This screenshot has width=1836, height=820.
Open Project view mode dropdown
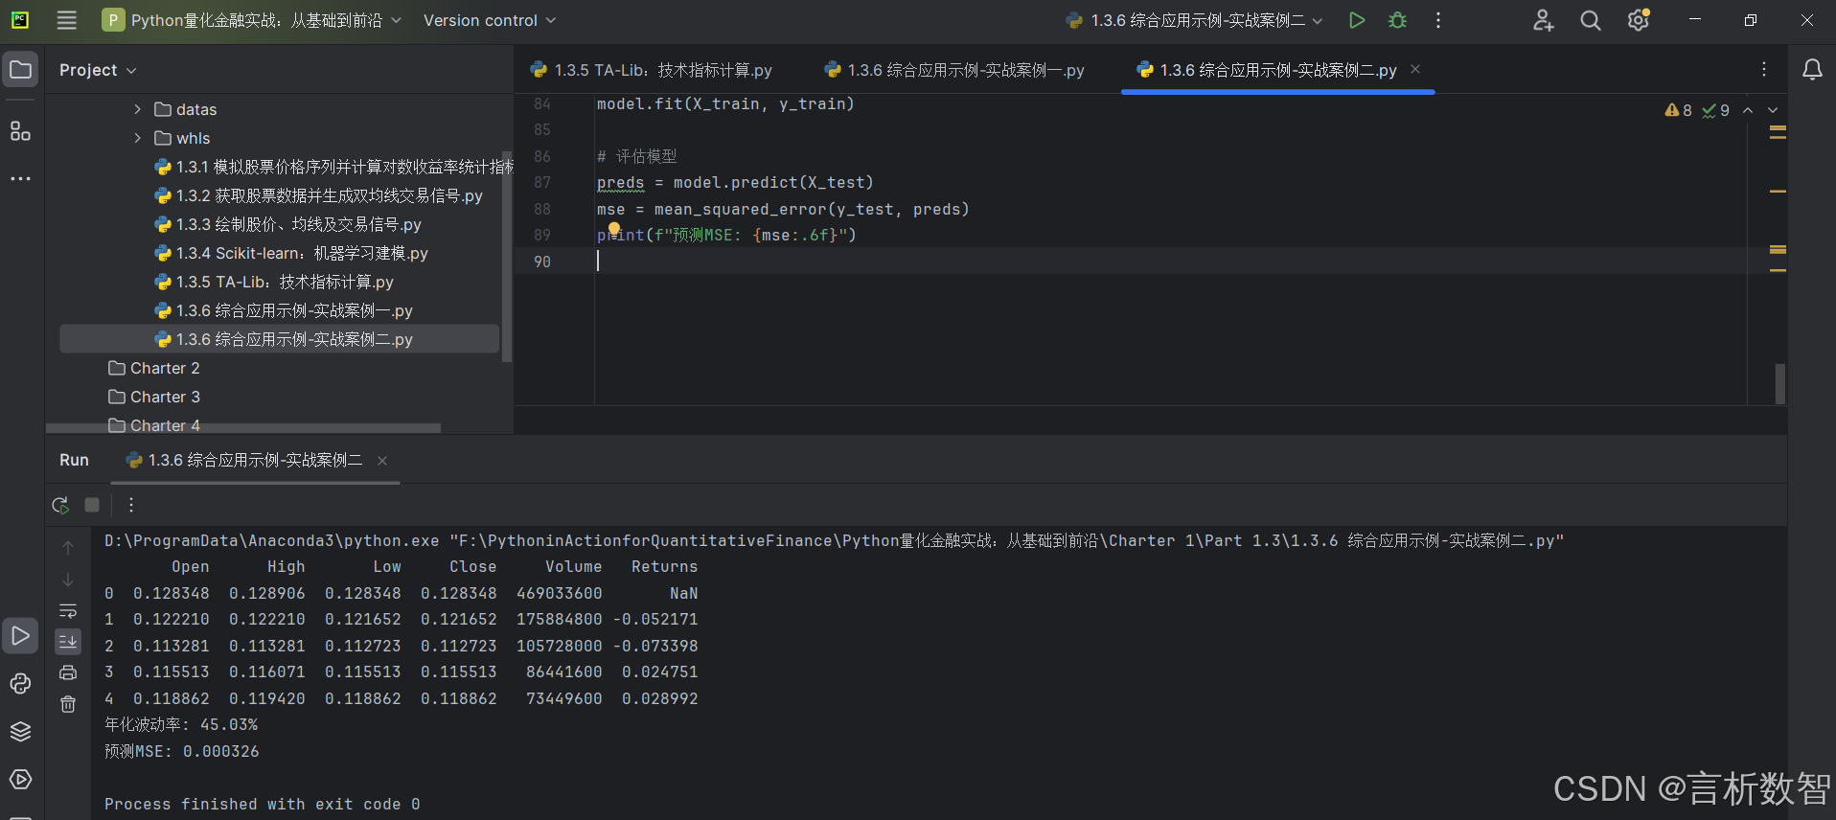(98, 70)
